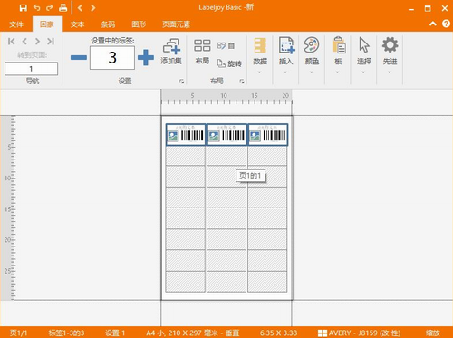Select the middle label in the top row

(x=226, y=134)
